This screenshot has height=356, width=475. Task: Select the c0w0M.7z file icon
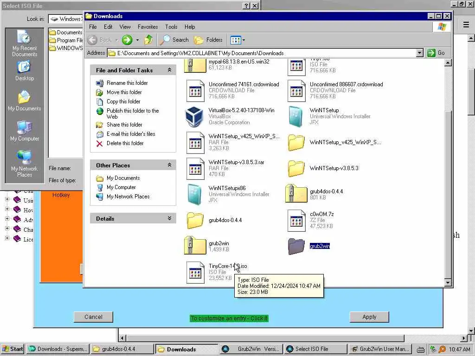[x=296, y=221]
